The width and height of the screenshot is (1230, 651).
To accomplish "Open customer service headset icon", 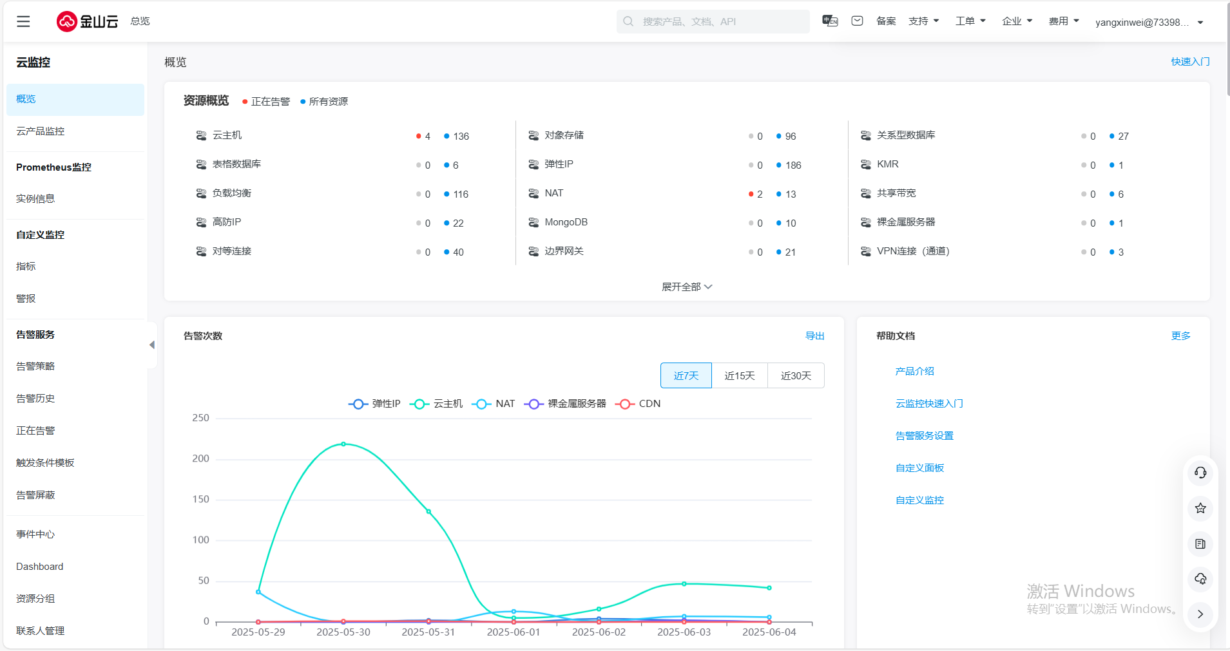I will [x=1200, y=473].
